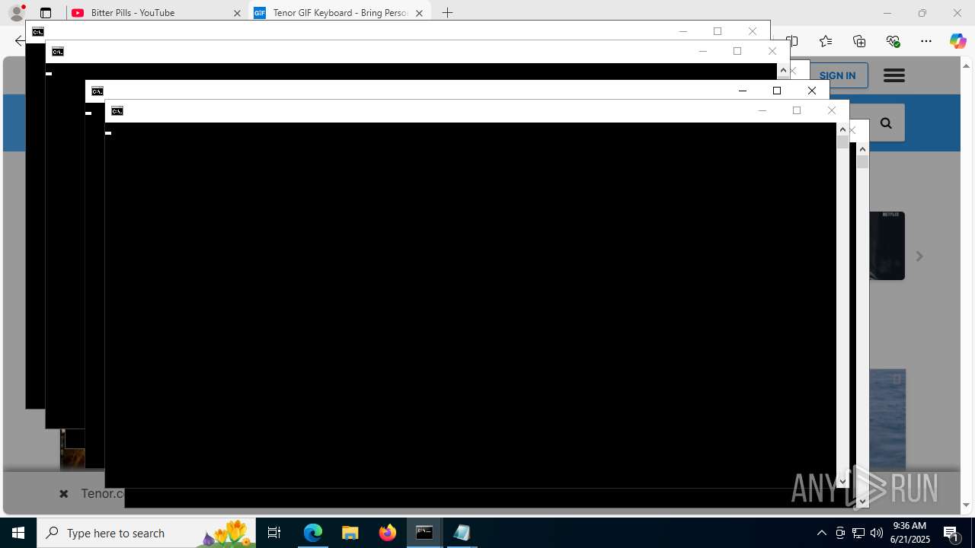Viewport: 975px width, 548px height.
Task: Open Tenor hamburger menu
Action: point(893,75)
